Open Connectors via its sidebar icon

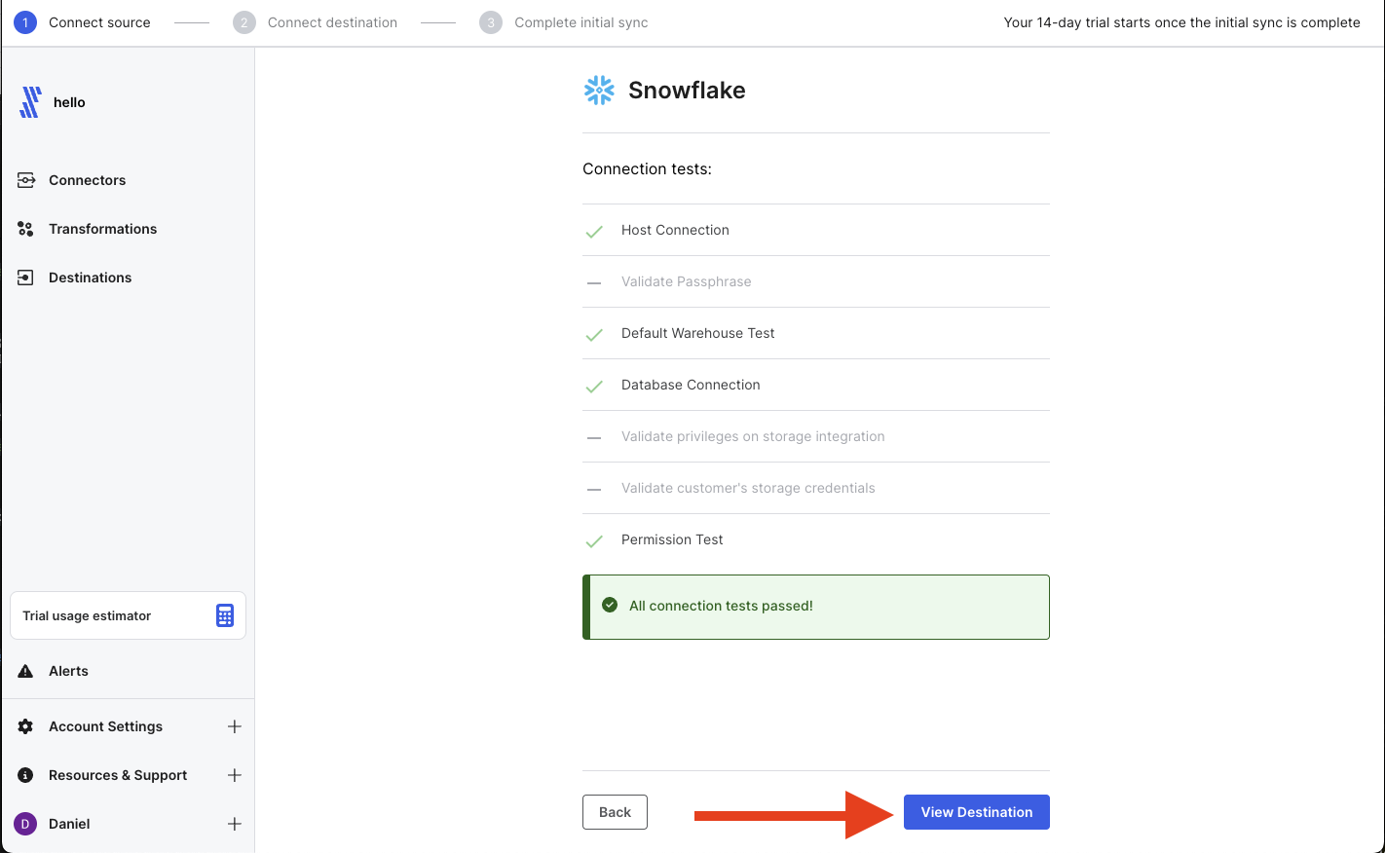[x=26, y=180]
